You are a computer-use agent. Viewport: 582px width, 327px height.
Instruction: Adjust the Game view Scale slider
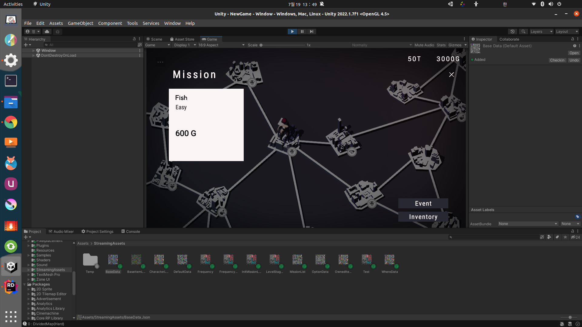261,45
